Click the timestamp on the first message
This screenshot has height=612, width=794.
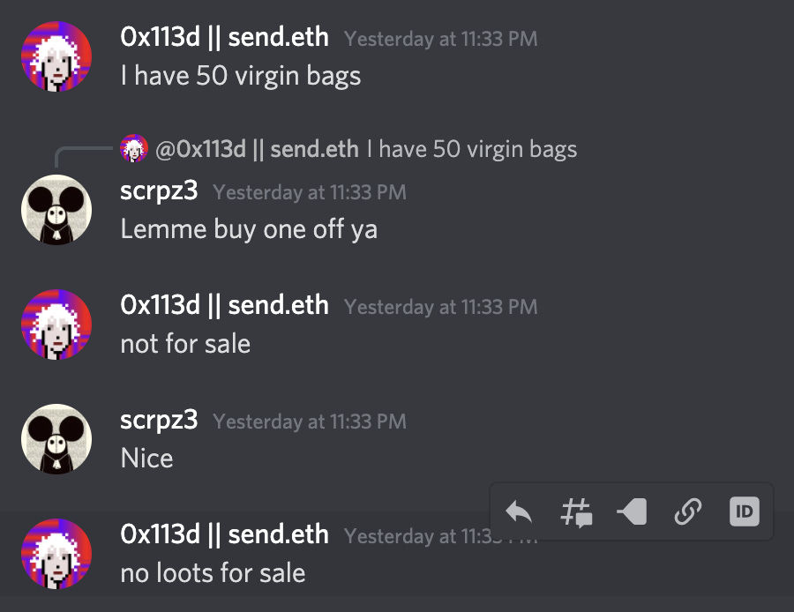(440, 39)
